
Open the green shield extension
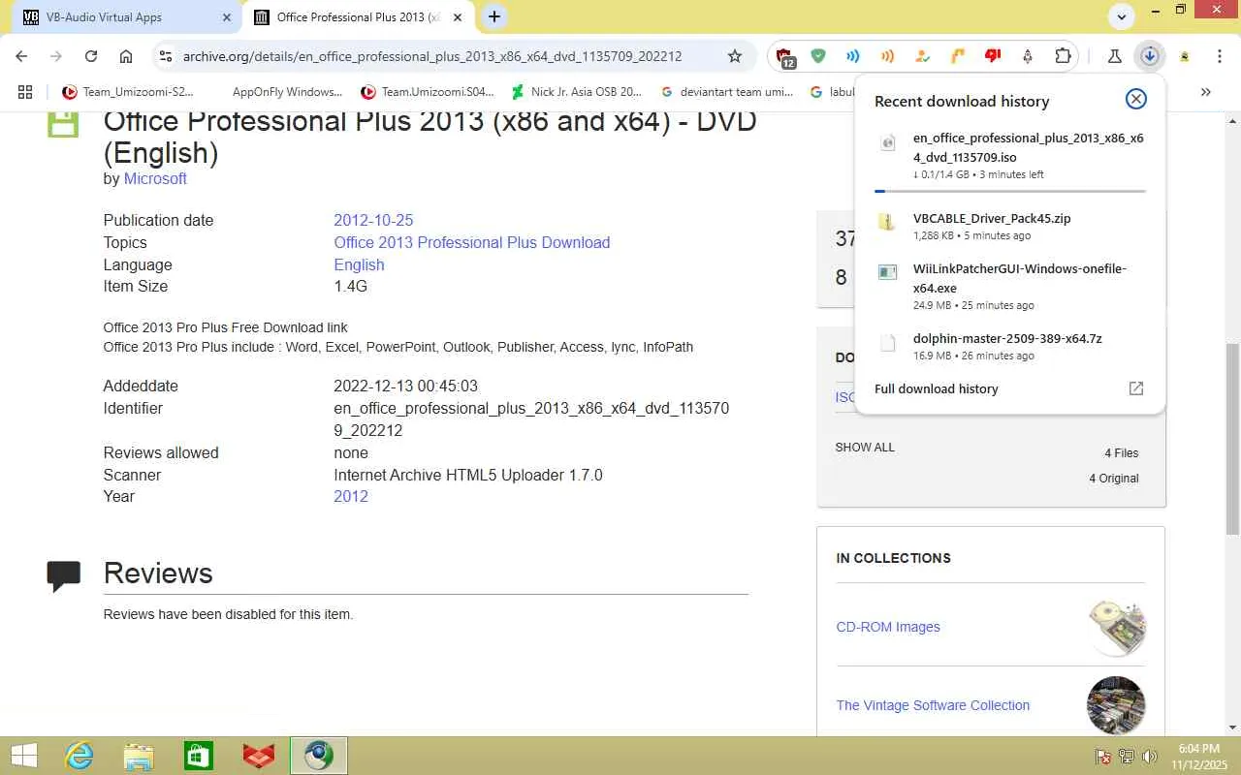point(818,56)
